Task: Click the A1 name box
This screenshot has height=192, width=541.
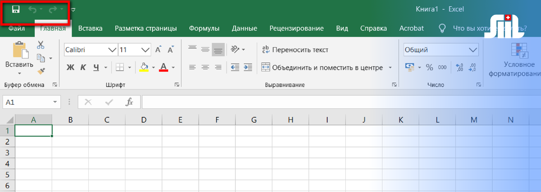Action: coord(32,102)
